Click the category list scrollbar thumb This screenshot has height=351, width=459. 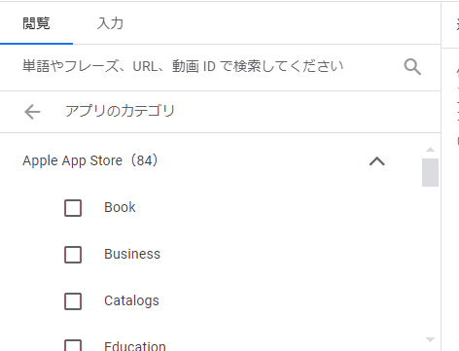click(430, 172)
